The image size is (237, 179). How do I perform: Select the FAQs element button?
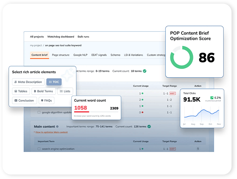tap(47, 100)
